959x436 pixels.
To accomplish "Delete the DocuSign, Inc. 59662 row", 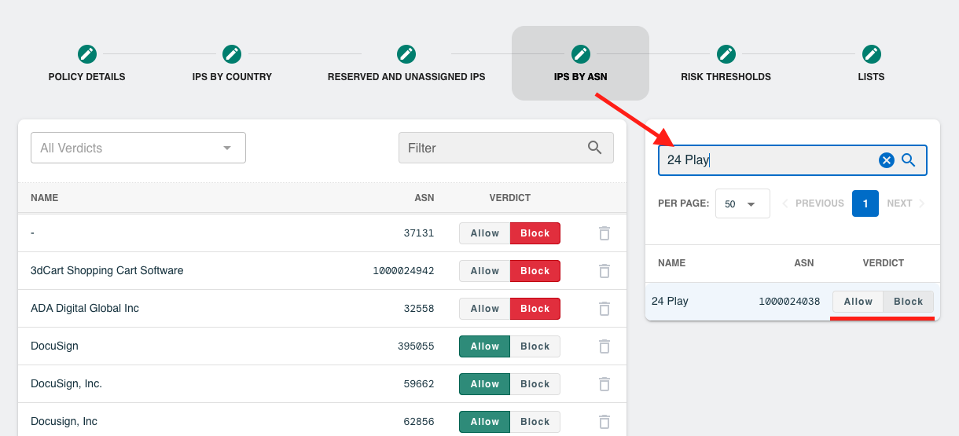I will point(604,384).
